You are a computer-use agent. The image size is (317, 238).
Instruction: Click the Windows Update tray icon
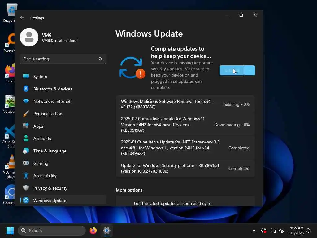(264, 231)
